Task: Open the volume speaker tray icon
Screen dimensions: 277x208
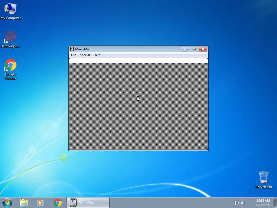Action: click(243, 203)
